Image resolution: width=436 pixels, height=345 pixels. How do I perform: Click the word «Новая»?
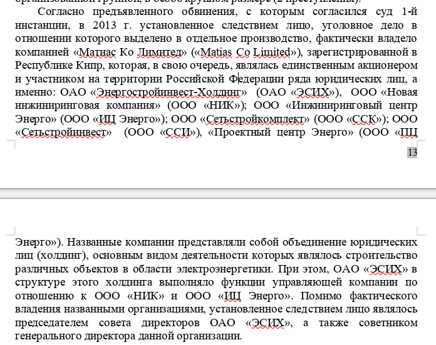402,92
